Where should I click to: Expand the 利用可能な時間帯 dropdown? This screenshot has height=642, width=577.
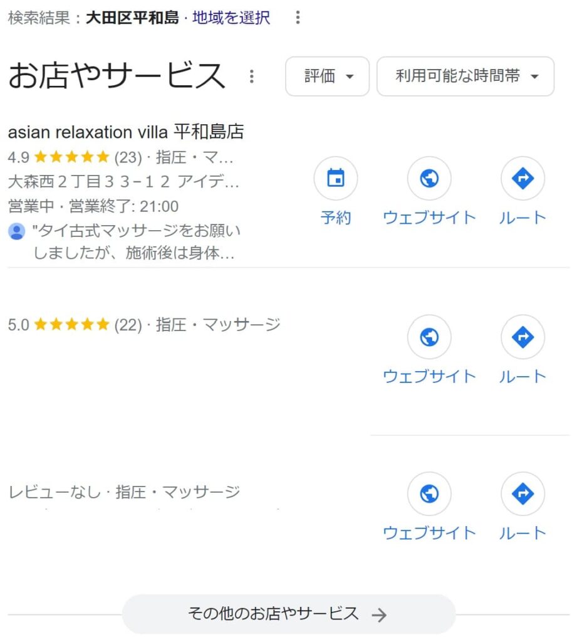pos(465,76)
